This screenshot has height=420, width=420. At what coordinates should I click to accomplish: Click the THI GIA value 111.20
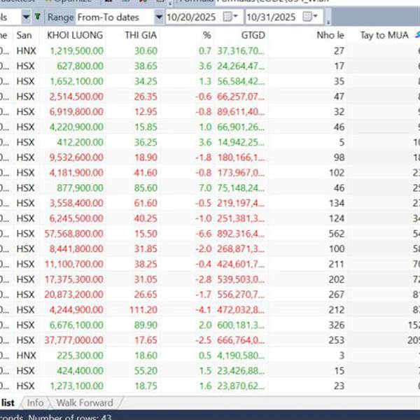pyautogui.click(x=143, y=310)
